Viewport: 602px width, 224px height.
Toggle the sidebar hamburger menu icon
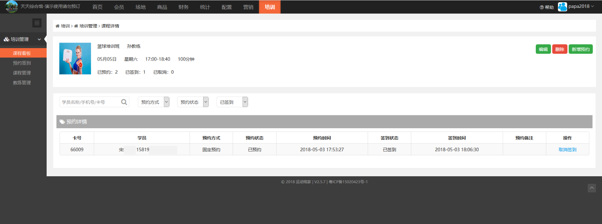click(37, 23)
